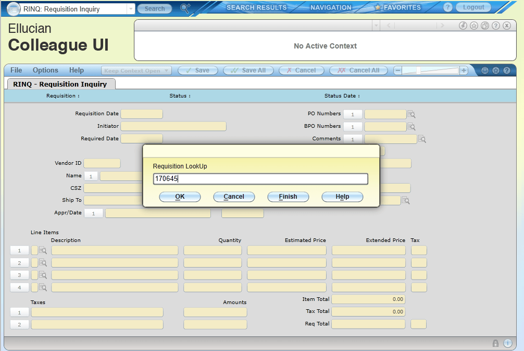Click the info icon in bottom status bar
The width and height of the screenshot is (524, 351).
(508, 343)
